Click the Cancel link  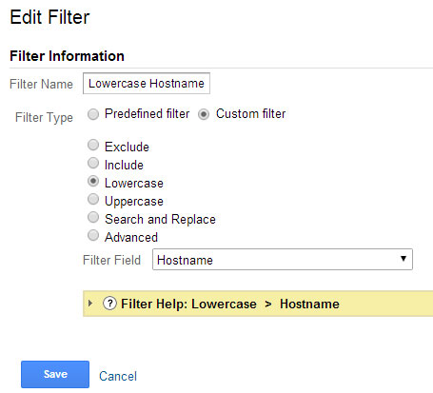pos(118,376)
